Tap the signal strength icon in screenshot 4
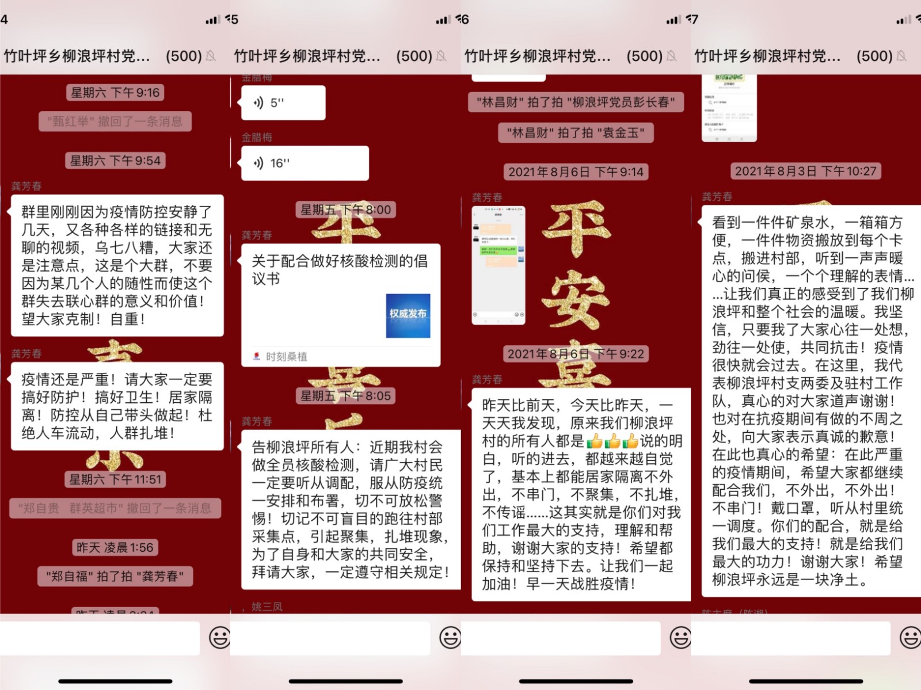Viewport: 921px width, 690px height. click(212, 20)
